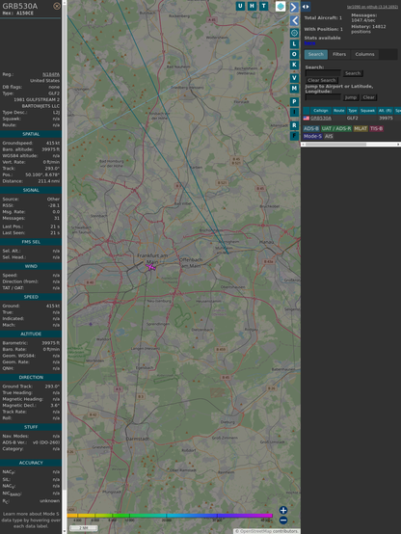Image resolution: width=401 pixels, height=534 pixels.
Task: Click the Jump button
Action: coord(351,97)
